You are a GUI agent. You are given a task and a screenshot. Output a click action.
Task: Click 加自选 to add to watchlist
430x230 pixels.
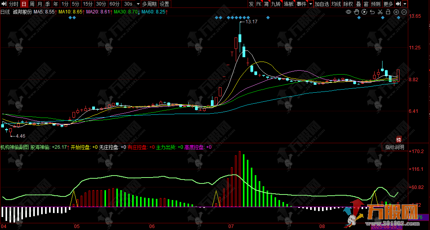point(322,4)
